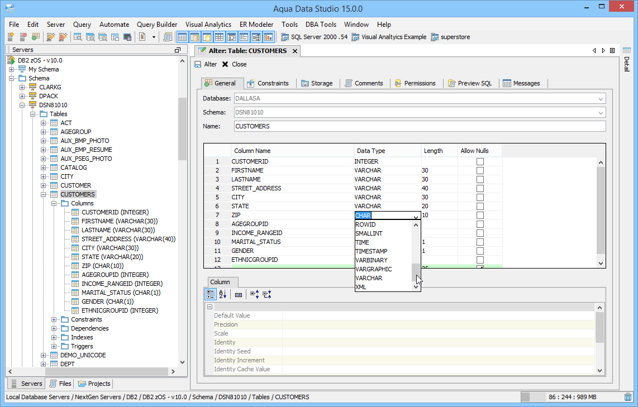Open the DBA Tools menu
This screenshot has height=407, width=638.
321,25
